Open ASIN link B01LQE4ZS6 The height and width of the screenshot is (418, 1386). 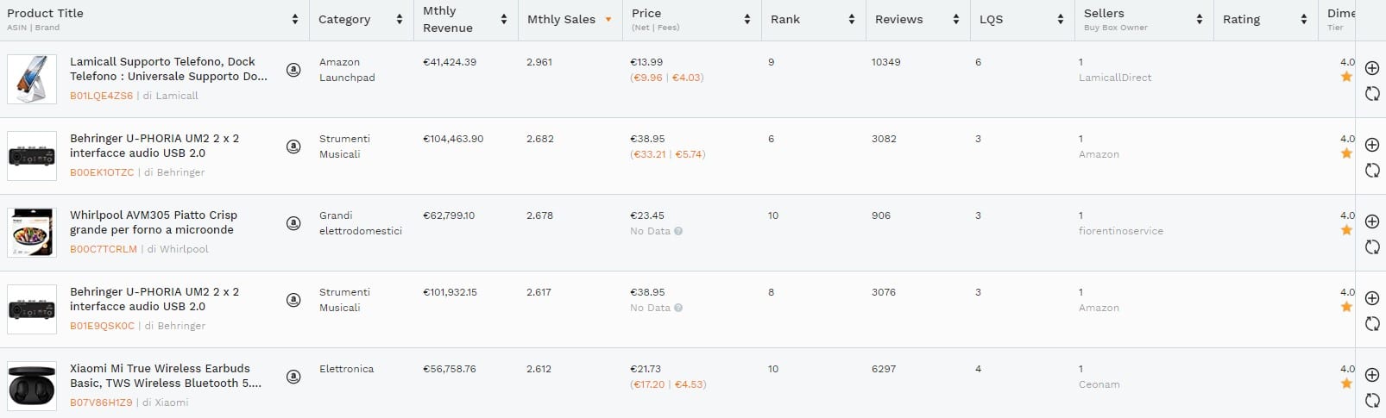tap(101, 96)
